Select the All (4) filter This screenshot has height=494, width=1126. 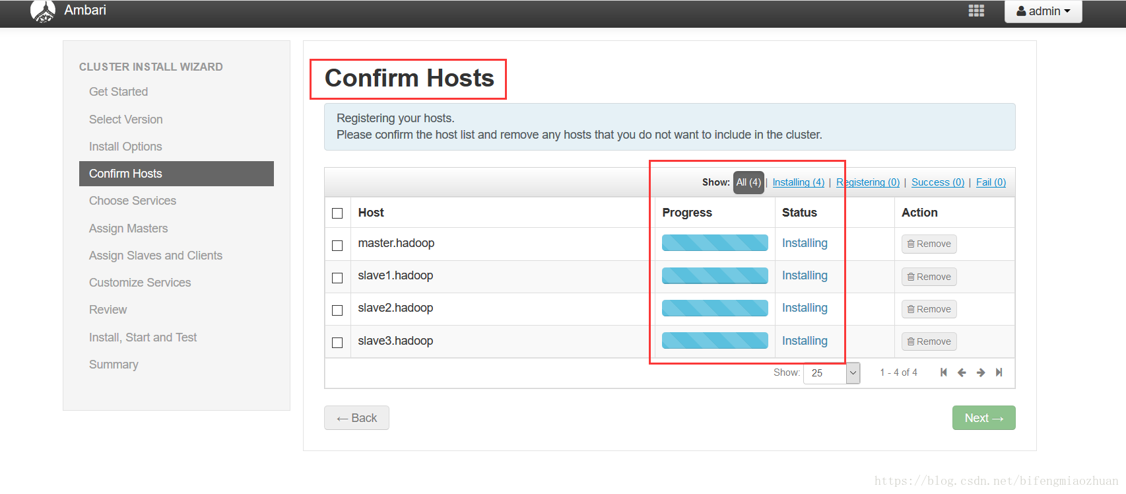tap(748, 182)
